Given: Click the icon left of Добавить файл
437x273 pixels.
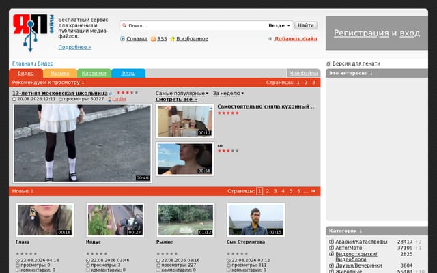Looking at the screenshot, I should click(x=270, y=39).
